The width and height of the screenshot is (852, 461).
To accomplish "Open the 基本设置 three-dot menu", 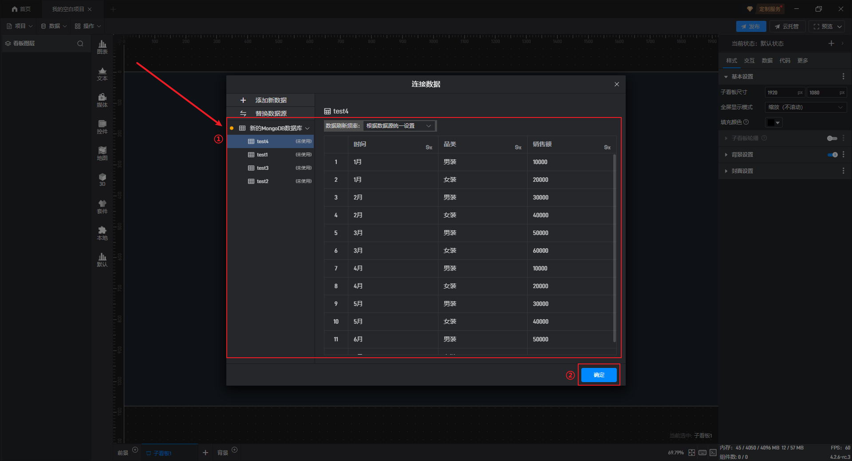I will tap(843, 77).
